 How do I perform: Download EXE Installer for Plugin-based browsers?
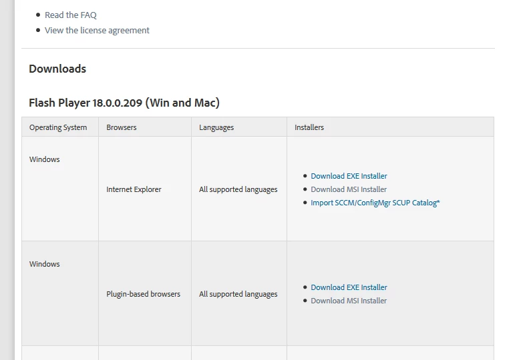click(x=349, y=287)
